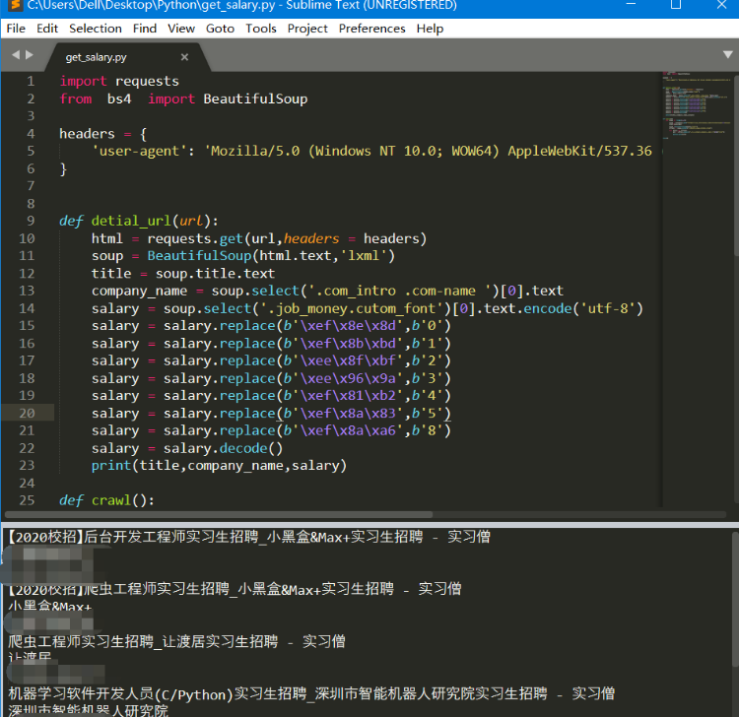Click the editor vertical scrollbar

[x=736, y=164]
